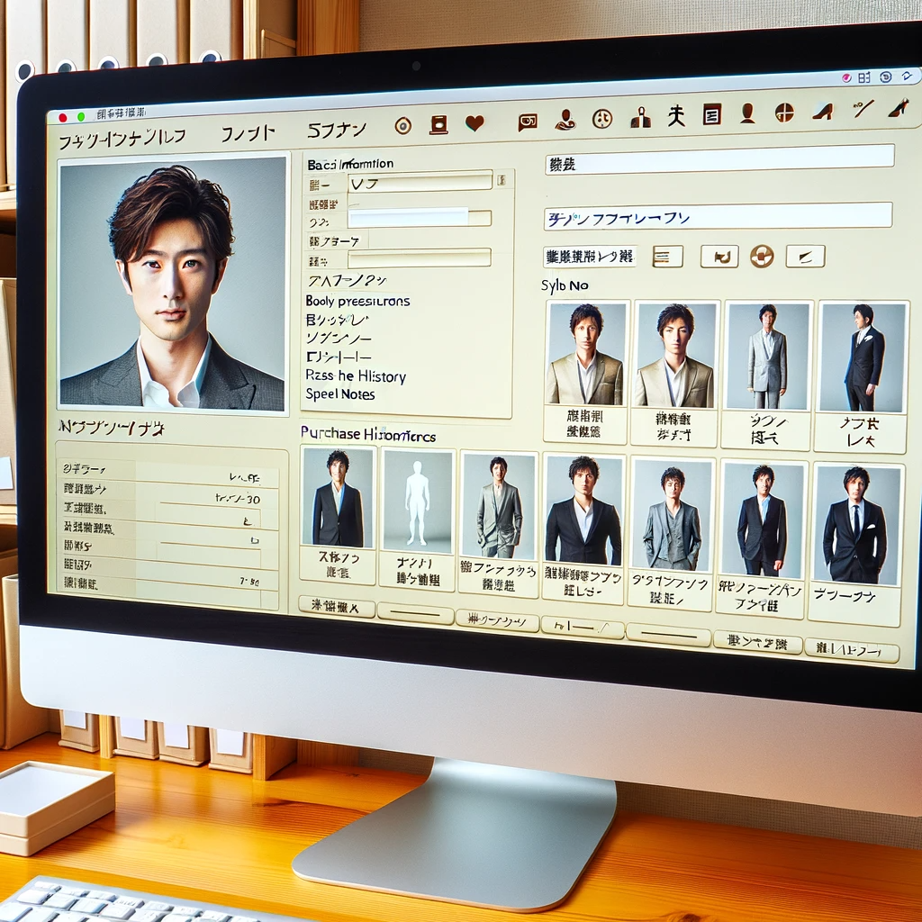Click the calendar-like status icon in menu bar

[863, 77]
